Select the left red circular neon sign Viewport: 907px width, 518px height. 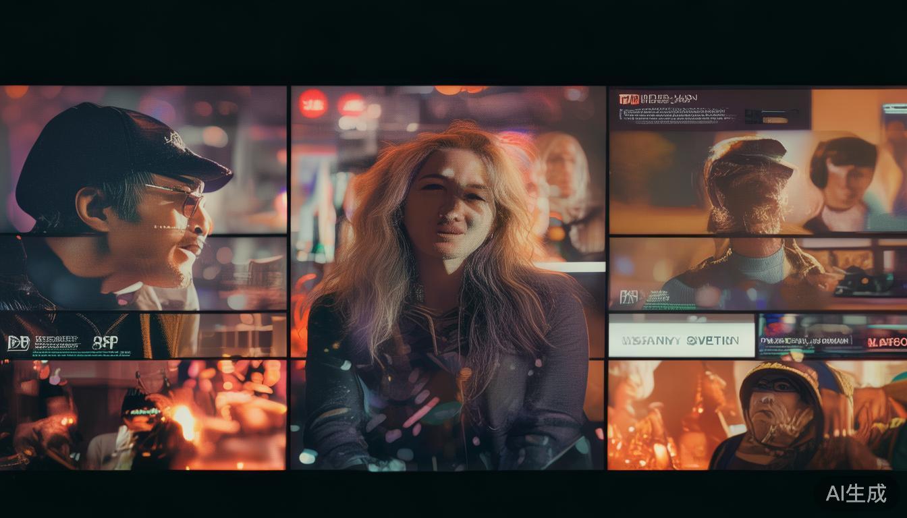click(313, 104)
